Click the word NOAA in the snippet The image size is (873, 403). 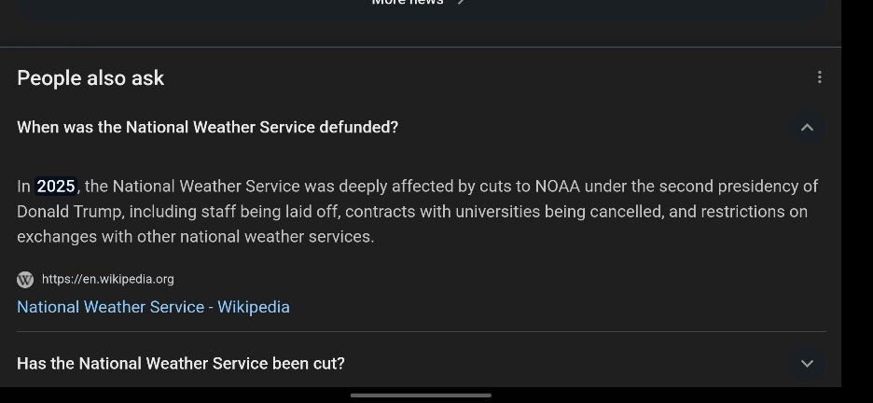tap(558, 186)
